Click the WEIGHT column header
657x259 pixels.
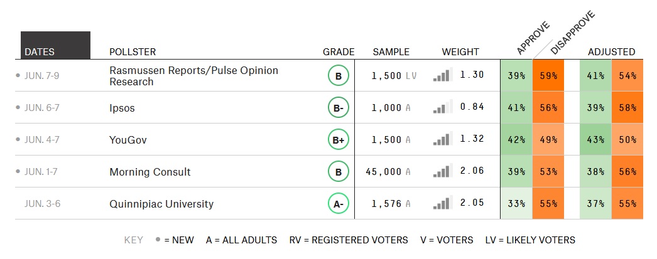(460, 52)
